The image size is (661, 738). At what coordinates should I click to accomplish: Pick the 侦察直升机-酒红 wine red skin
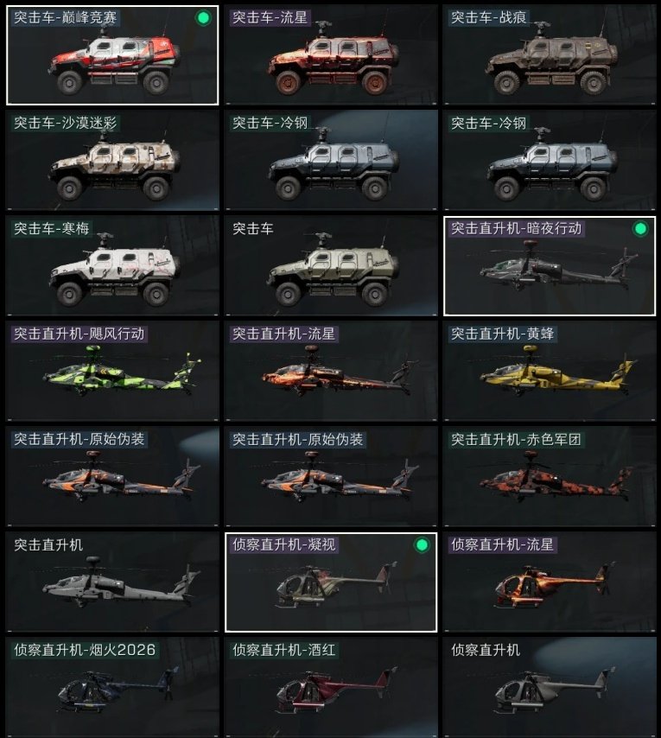click(331, 687)
